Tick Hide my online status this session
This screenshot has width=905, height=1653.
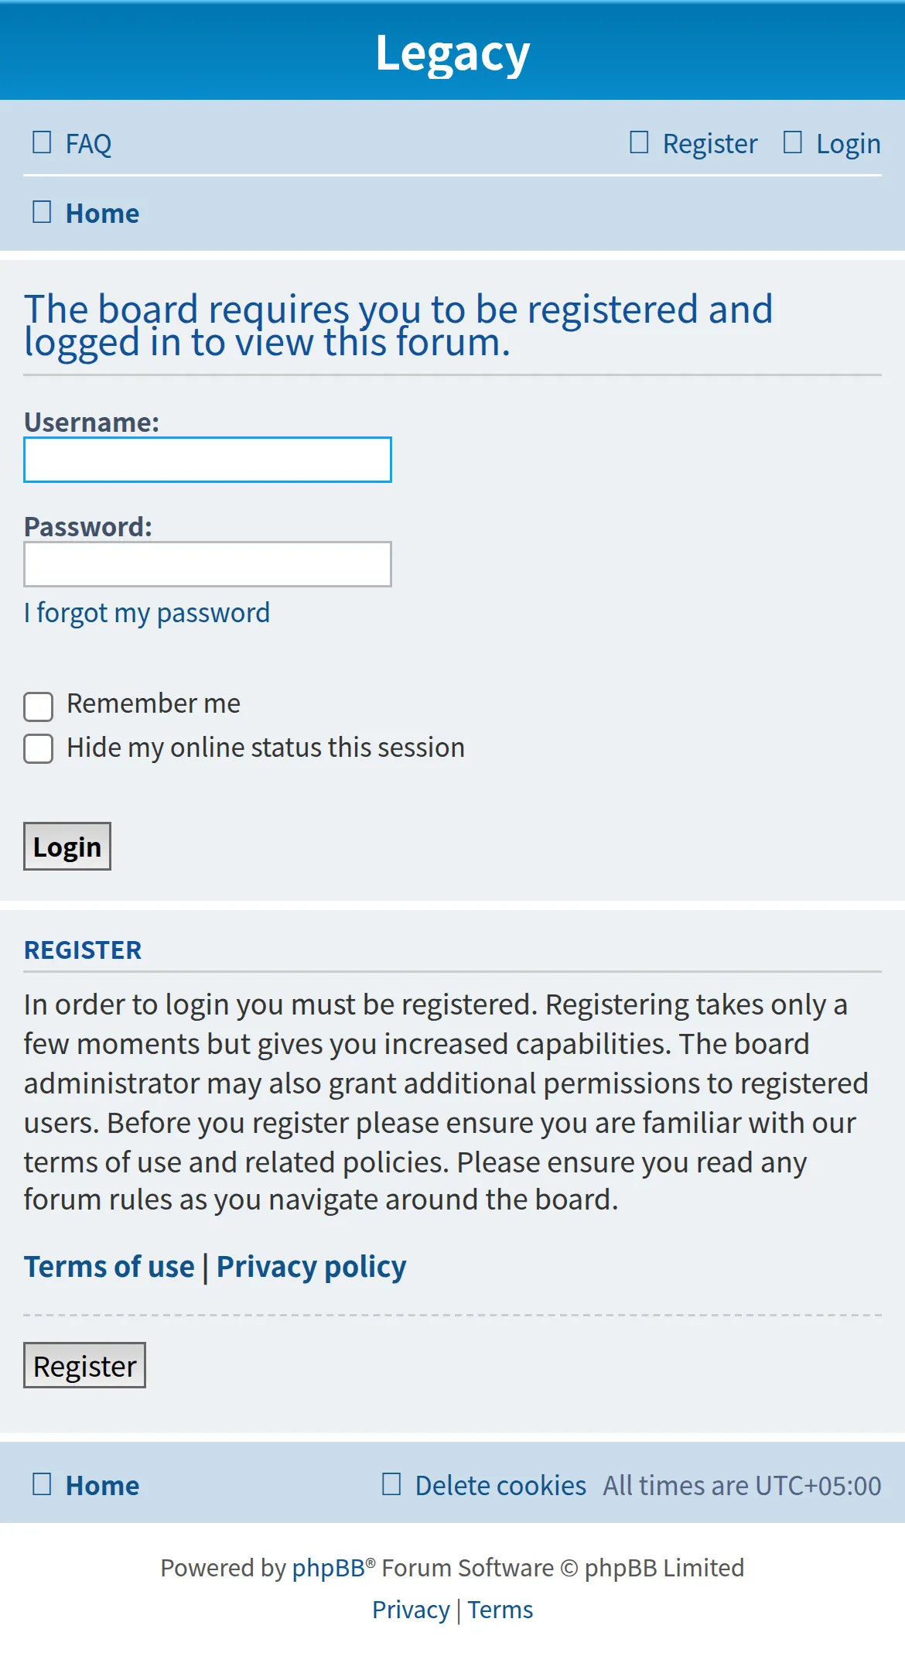(x=38, y=749)
